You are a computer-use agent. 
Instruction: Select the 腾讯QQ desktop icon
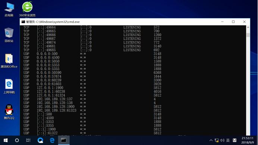[9, 112]
